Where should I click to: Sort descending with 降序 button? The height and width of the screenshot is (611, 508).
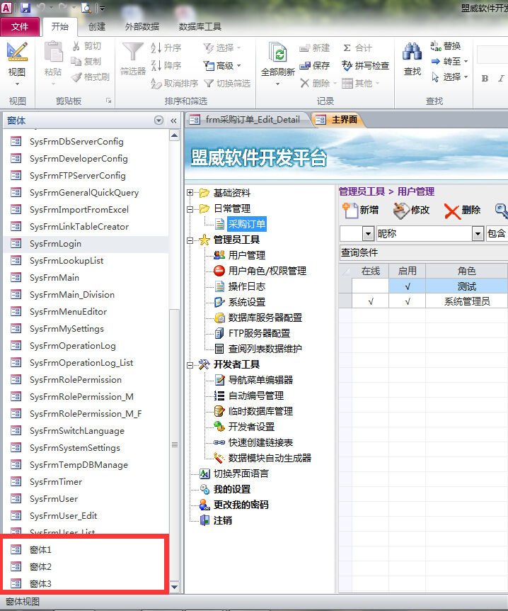pos(166,65)
